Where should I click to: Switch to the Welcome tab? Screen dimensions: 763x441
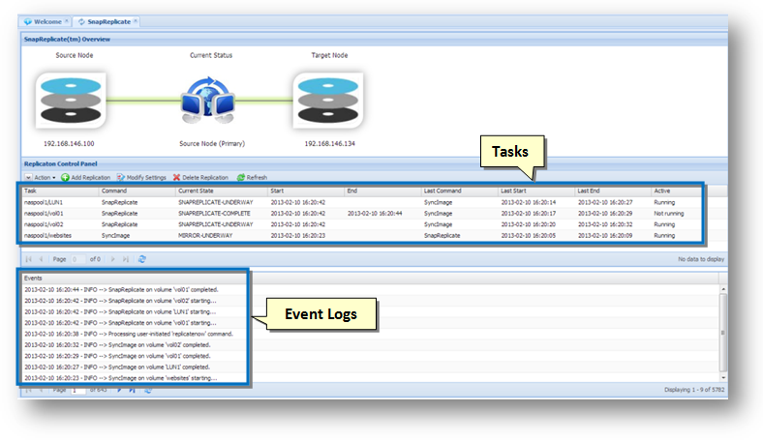click(x=44, y=20)
